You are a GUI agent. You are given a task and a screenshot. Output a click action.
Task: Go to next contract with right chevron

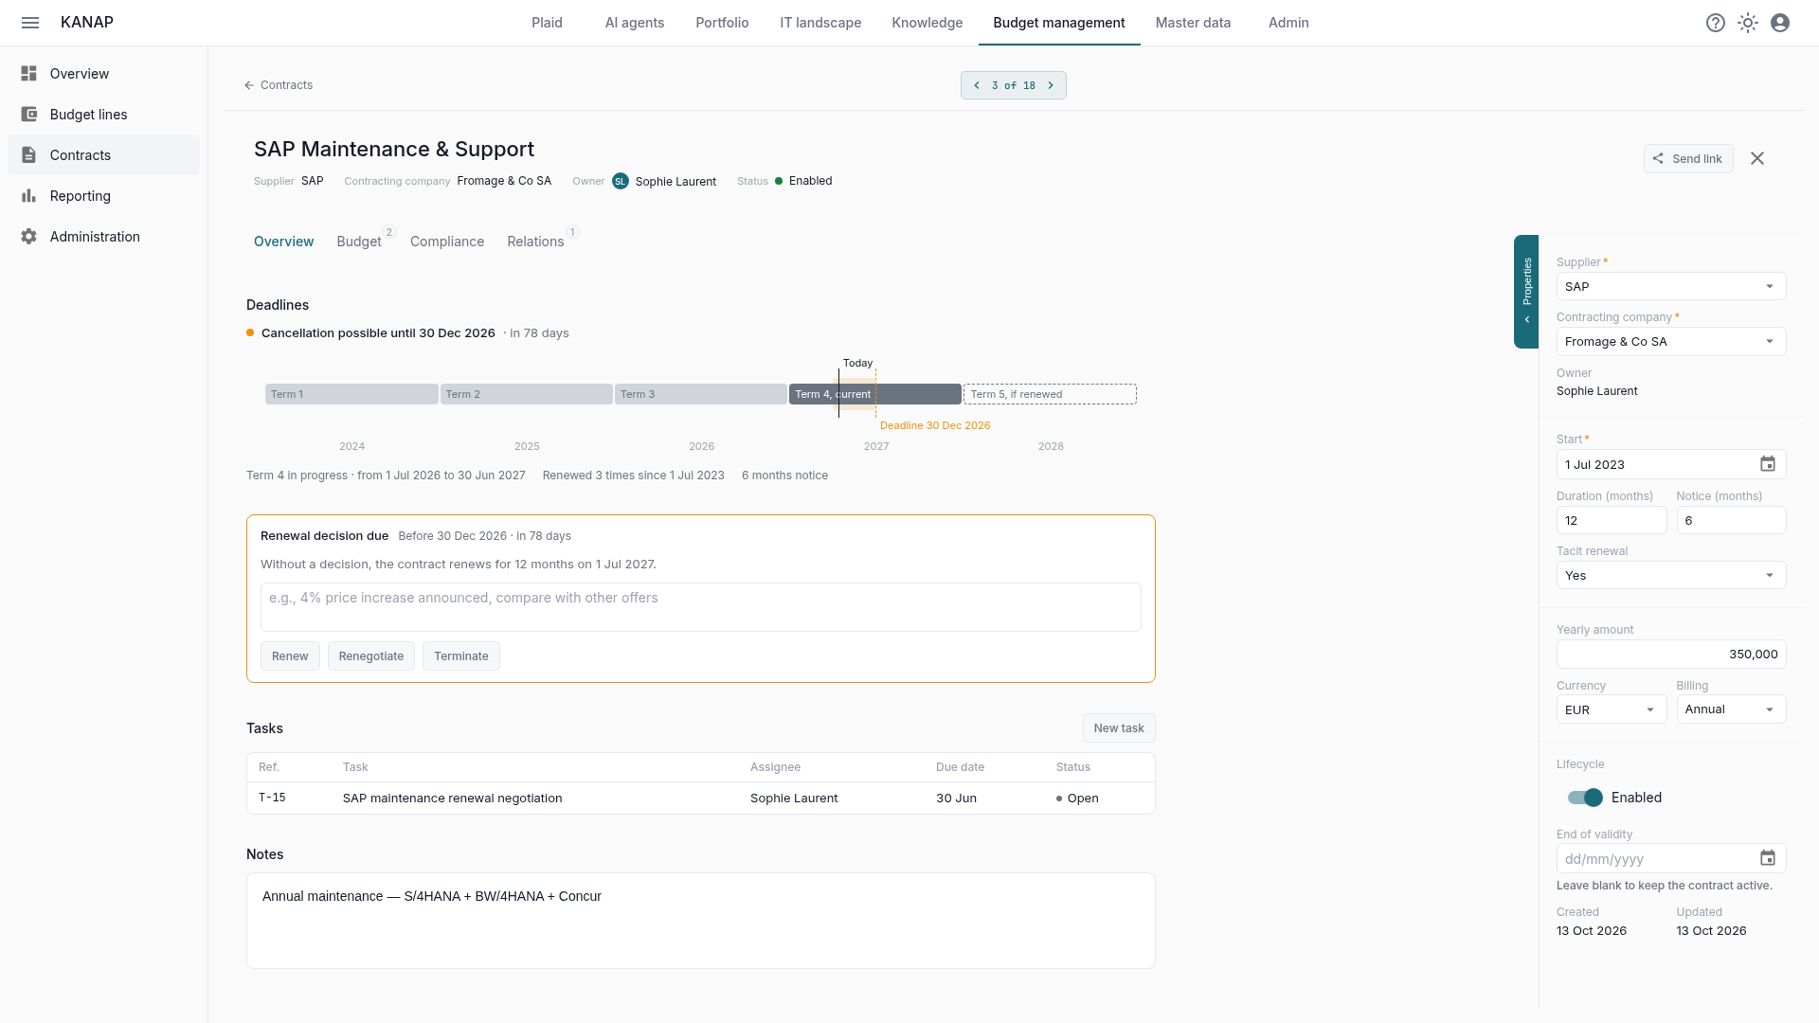[1051, 85]
